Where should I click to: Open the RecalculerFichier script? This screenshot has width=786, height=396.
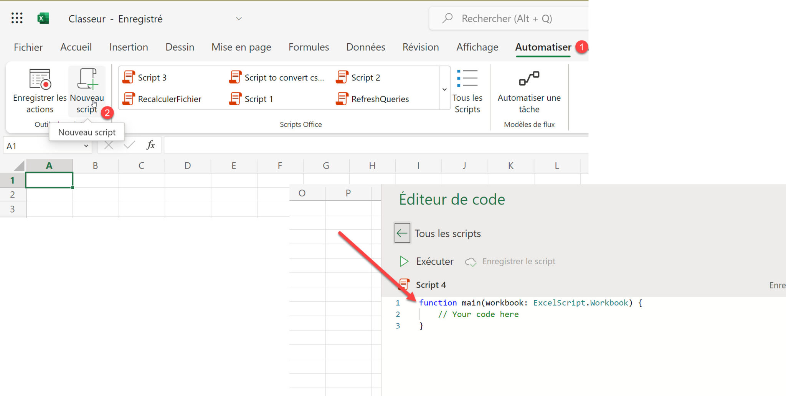click(x=169, y=99)
